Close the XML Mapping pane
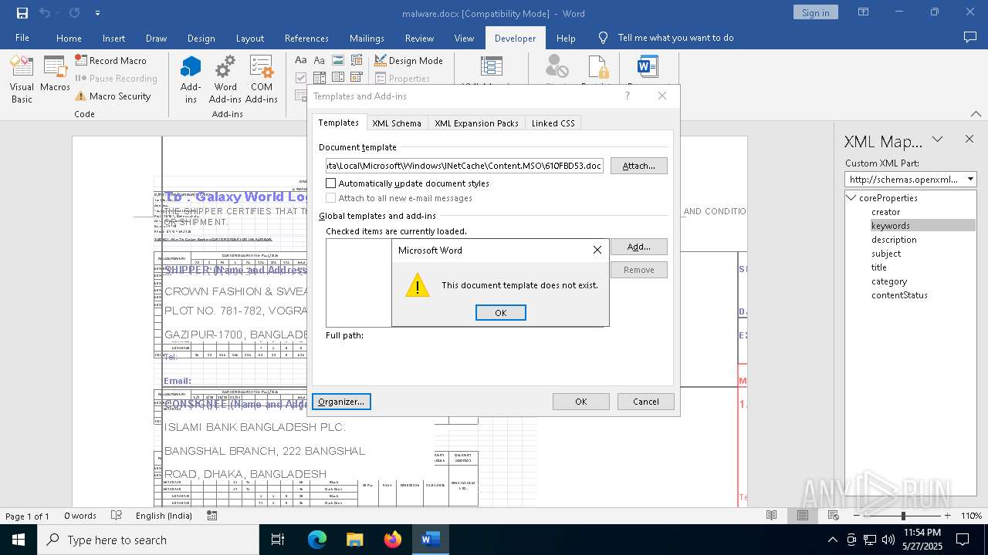Image resolution: width=988 pixels, height=555 pixels. click(969, 140)
